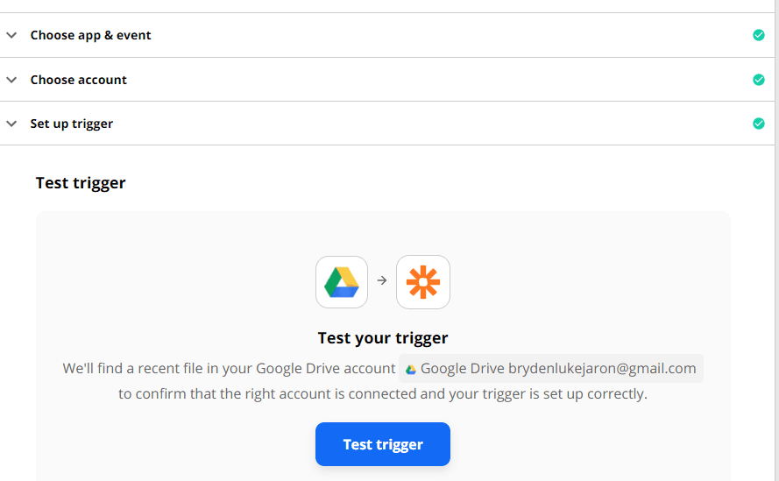This screenshot has height=481, width=779.
Task: Click the arrow between Drive and Zapier icons
Action: 382,281
